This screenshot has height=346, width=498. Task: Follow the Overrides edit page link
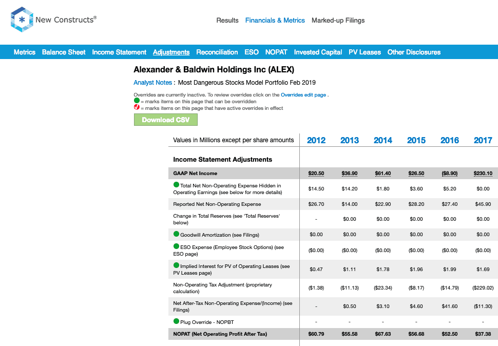pos(303,94)
